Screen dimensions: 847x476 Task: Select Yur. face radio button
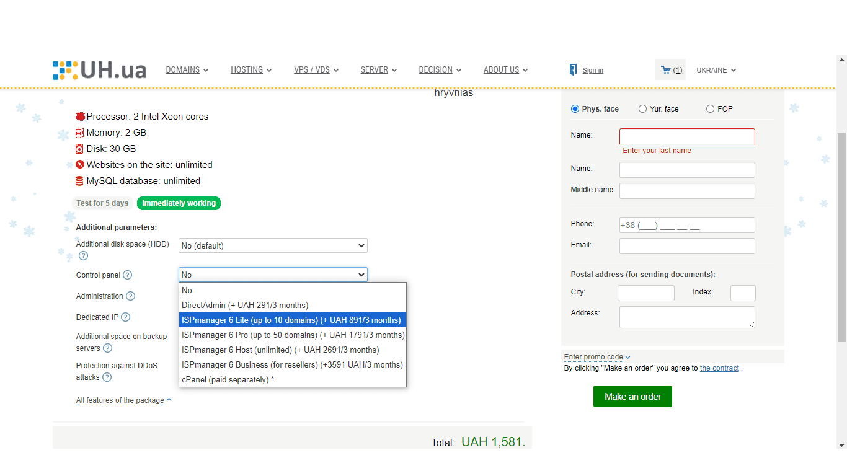point(642,109)
